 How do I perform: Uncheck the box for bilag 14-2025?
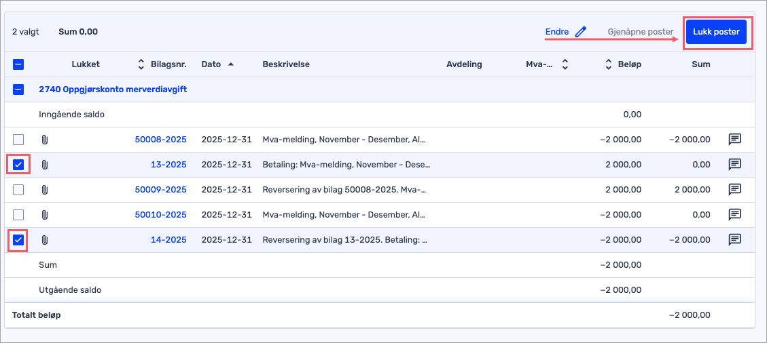[x=18, y=240]
